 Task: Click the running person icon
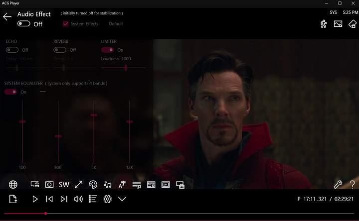pyautogui.click(x=324, y=24)
